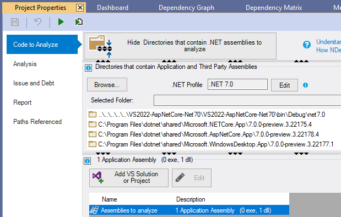341x217 pixels.
Task: Click info icon beside 1 Application Assembly
Action: pyautogui.click(x=88, y=161)
